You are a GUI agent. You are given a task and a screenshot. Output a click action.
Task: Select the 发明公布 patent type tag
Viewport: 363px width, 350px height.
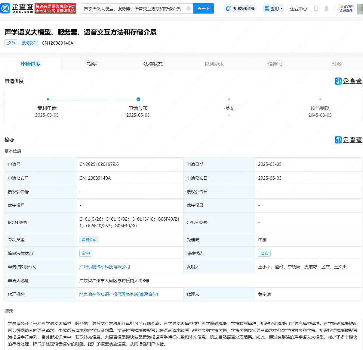tap(89, 240)
